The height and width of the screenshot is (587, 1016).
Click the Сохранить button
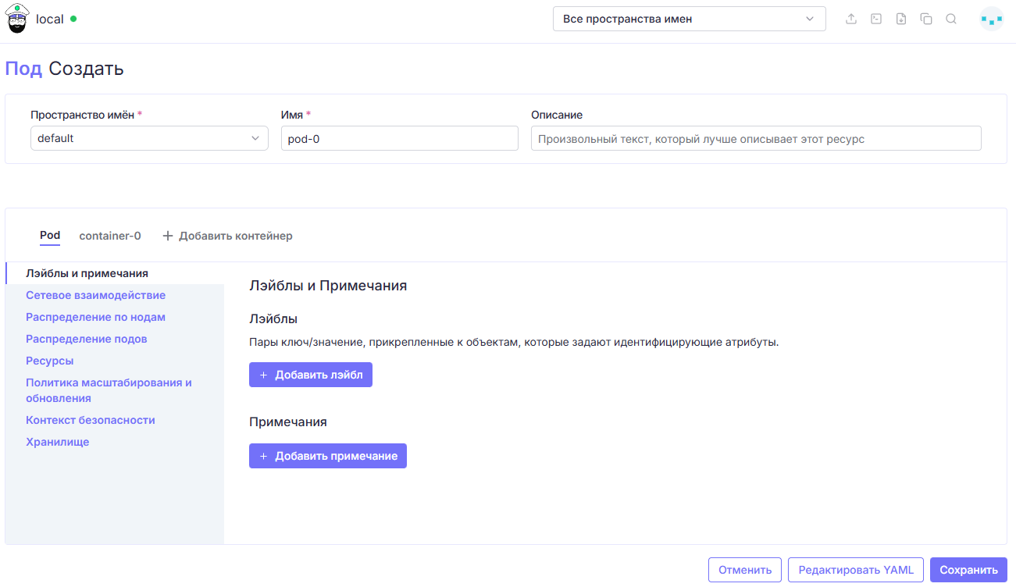click(x=968, y=570)
